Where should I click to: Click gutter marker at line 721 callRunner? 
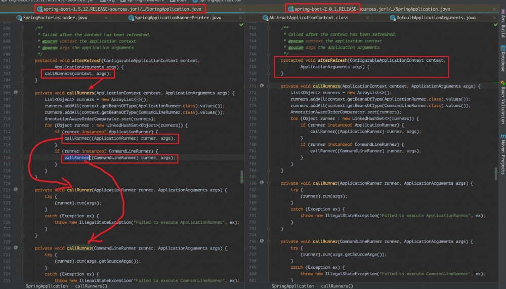coord(16,189)
